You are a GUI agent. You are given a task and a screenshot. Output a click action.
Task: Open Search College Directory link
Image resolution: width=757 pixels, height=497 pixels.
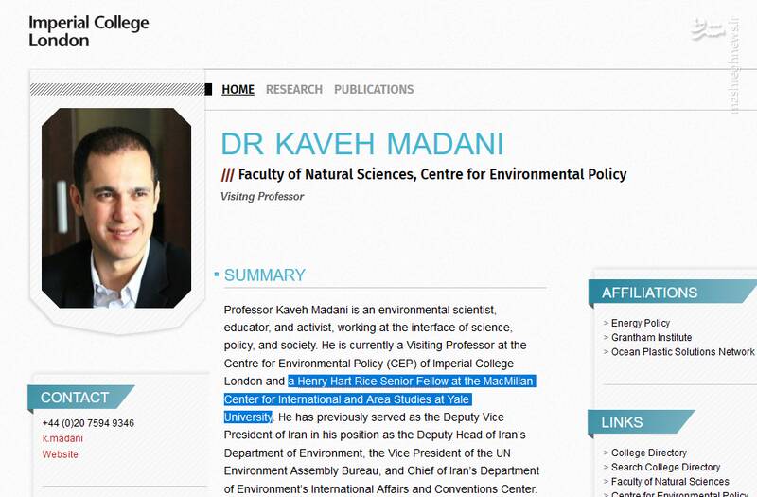665,468
